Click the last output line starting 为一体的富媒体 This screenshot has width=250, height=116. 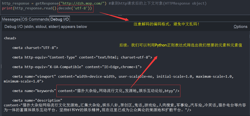(x=97, y=110)
